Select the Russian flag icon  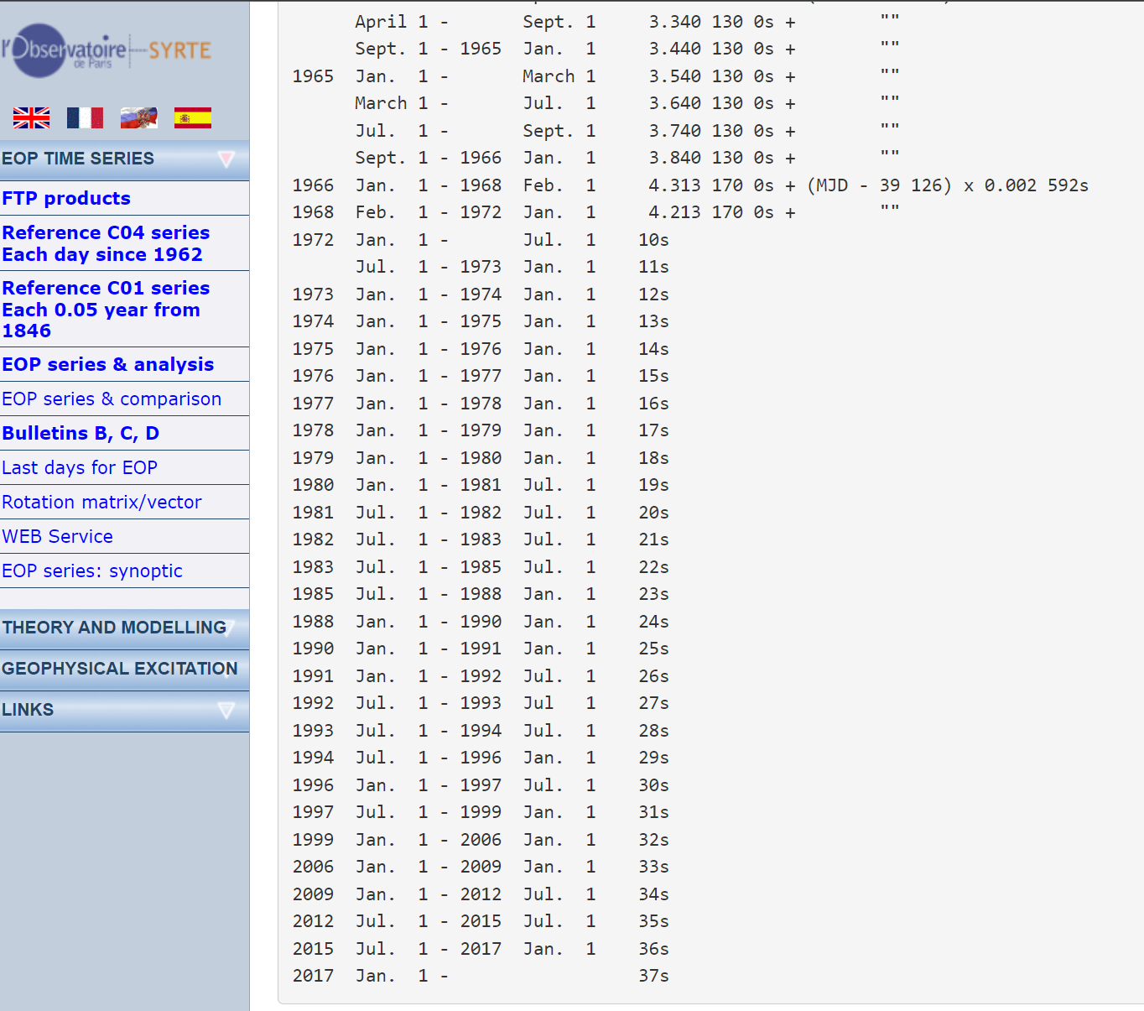(138, 117)
